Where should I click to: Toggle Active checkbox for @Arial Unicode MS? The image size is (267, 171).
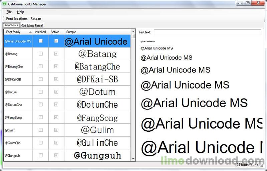point(56,41)
